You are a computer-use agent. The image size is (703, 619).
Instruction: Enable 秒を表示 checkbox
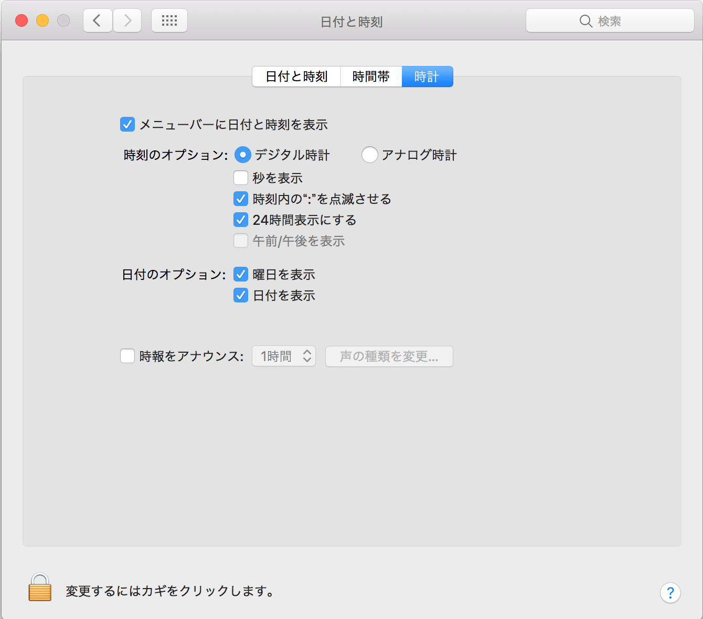[x=240, y=178]
